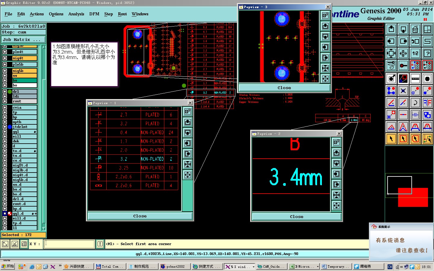Screen dimensions: 434x271
Task: Click Close button in Popview 3
Action: coord(284,88)
